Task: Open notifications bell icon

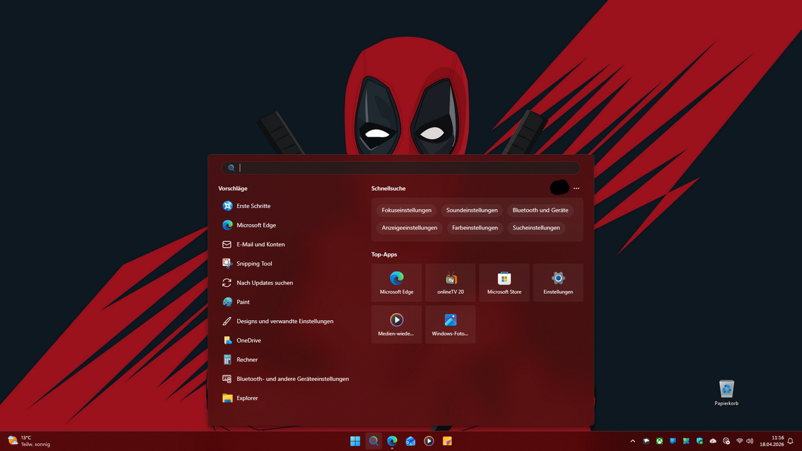Action: [791, 441]
